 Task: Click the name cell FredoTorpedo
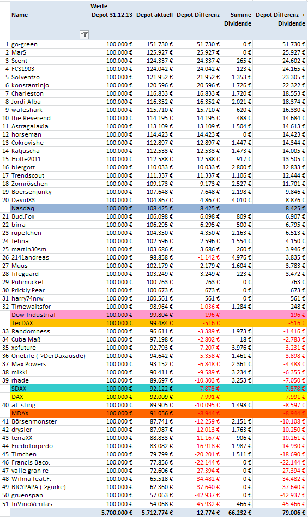pos(32,446)
